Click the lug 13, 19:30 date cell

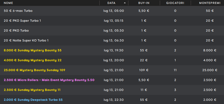pos(114,50)
